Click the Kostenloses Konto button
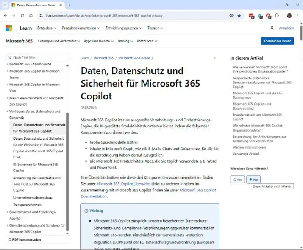The width and height of the screenshot is (303, 250). 277,41
